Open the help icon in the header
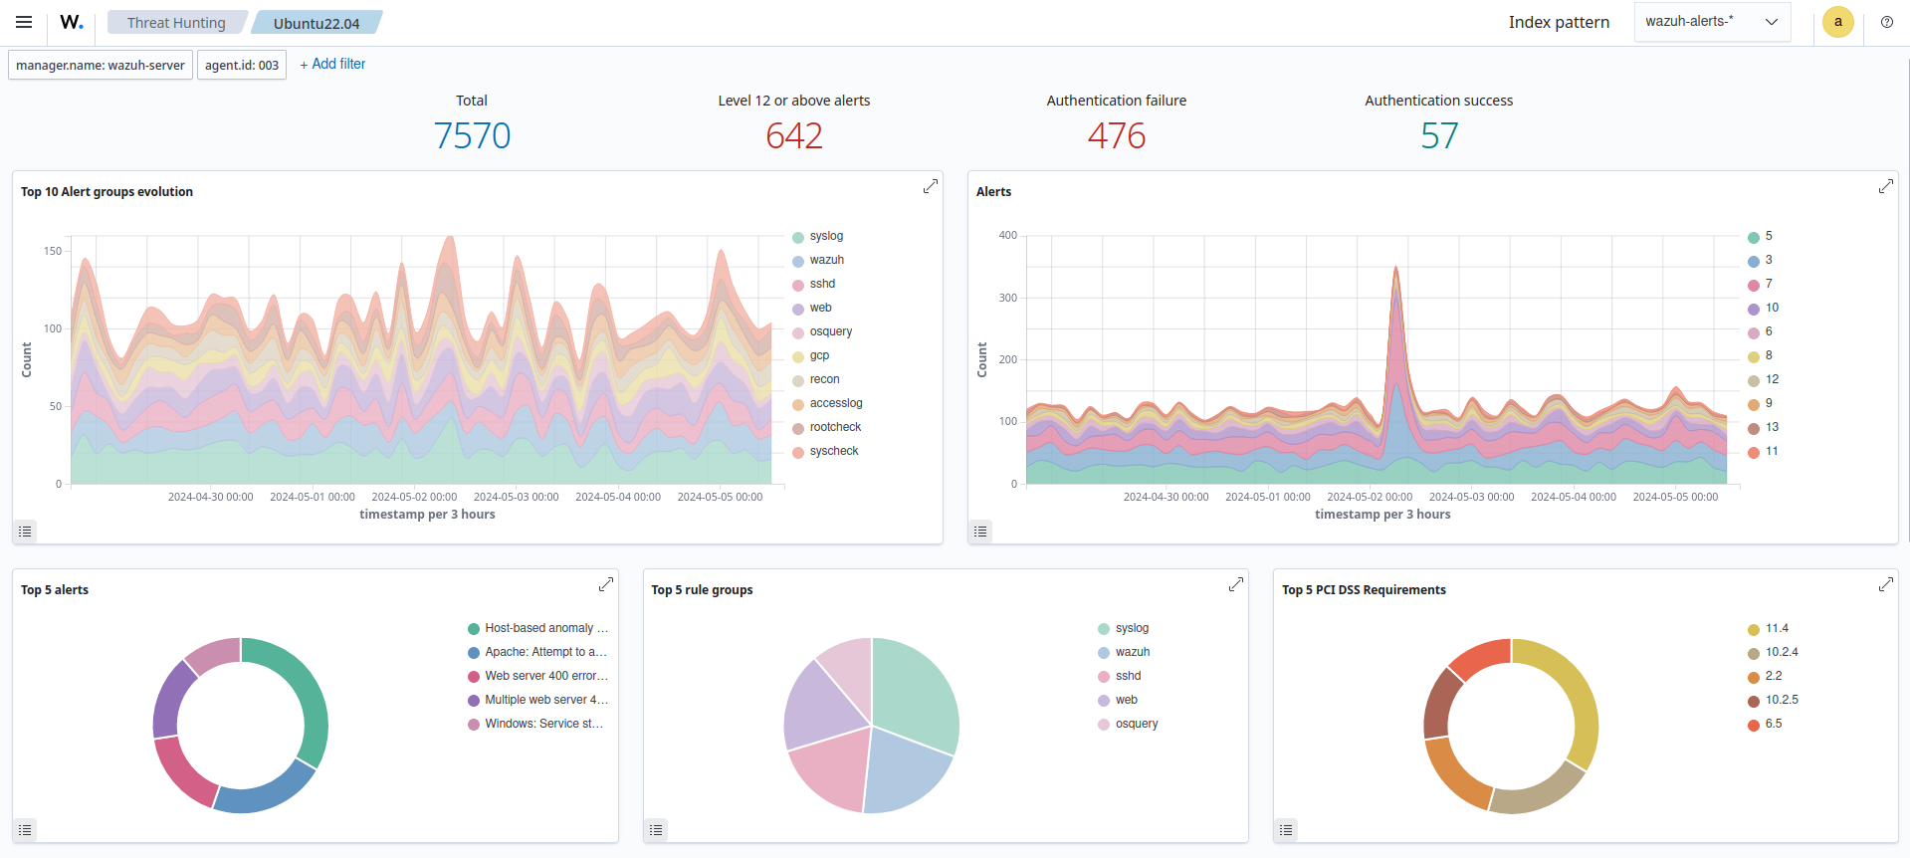 coord(1886,22)
